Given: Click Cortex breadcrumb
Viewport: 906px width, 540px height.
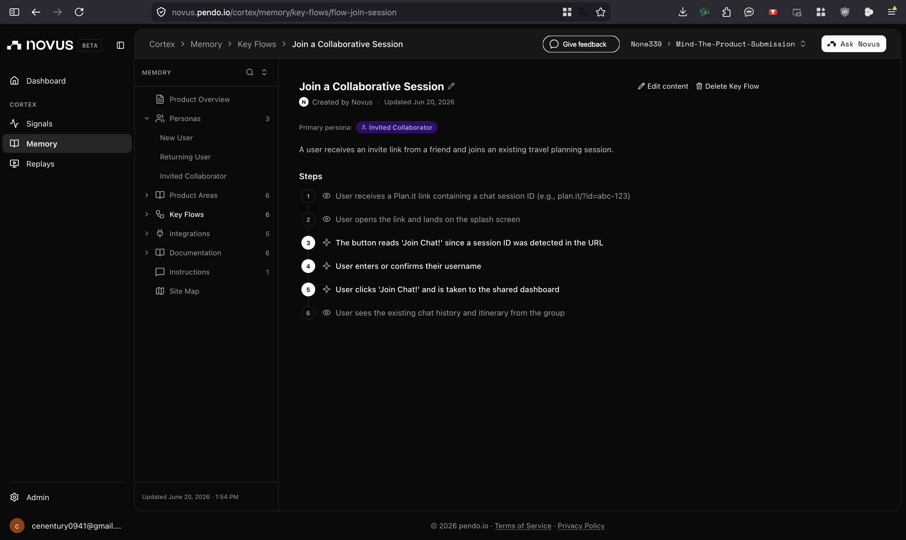Looking at the screenshot, I should pos(162,44).
